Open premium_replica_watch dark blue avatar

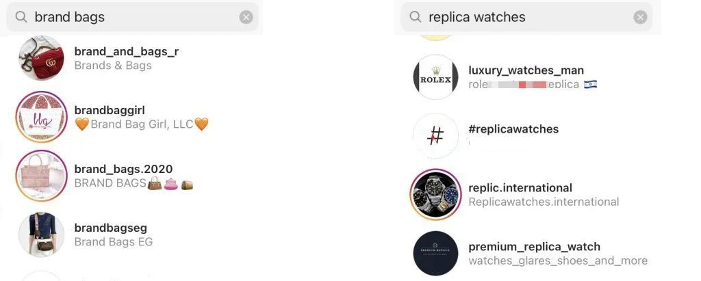click(435, 253)
